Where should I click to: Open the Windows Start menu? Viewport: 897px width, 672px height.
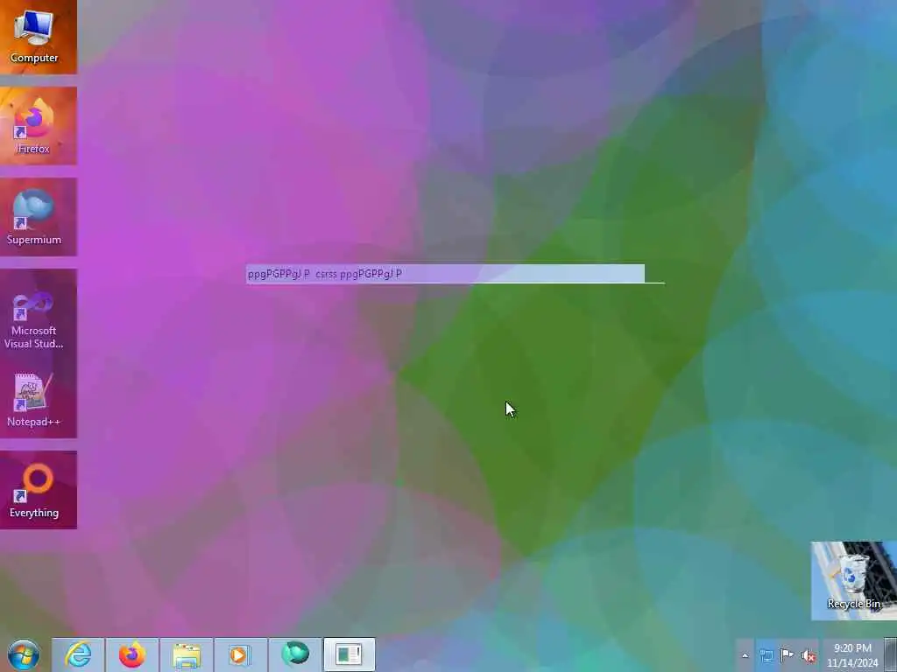click(x=24, y=654)
